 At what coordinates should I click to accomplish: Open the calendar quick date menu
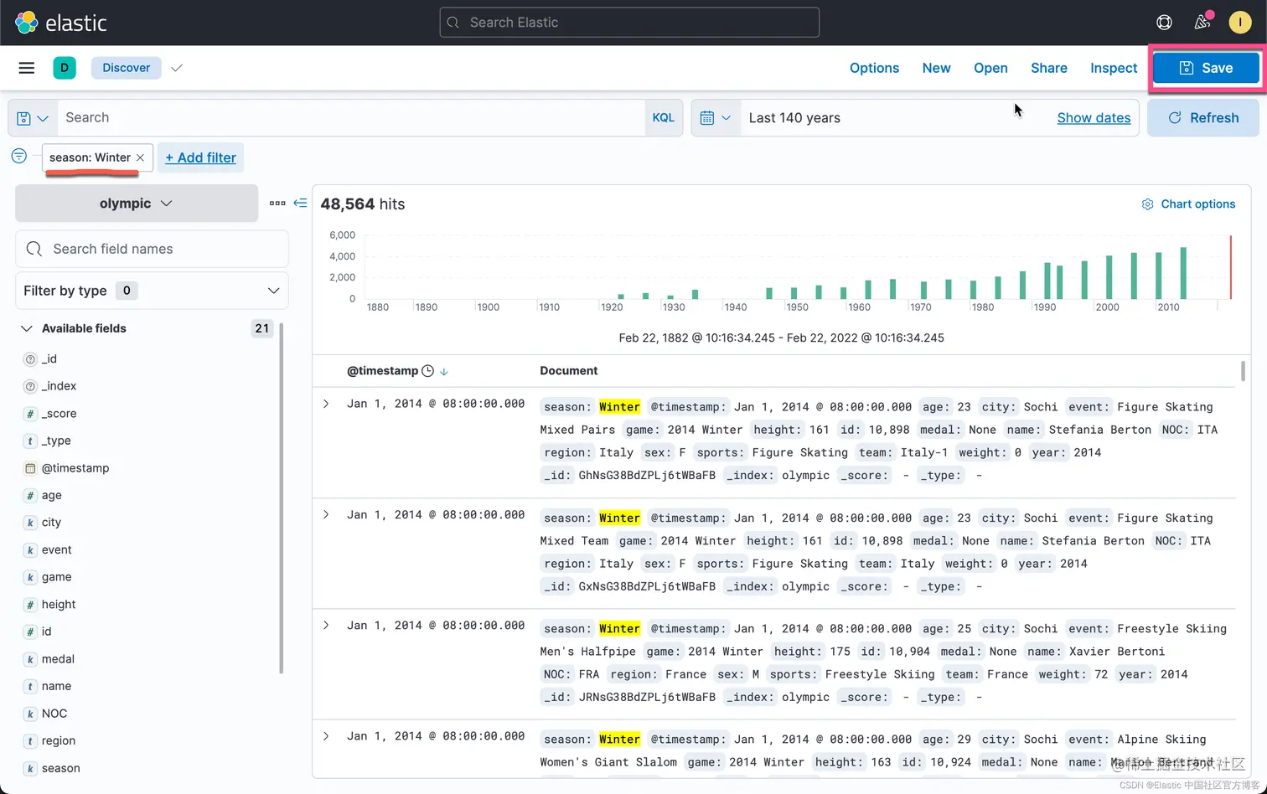pyautogui.click(x=716, y=118)
